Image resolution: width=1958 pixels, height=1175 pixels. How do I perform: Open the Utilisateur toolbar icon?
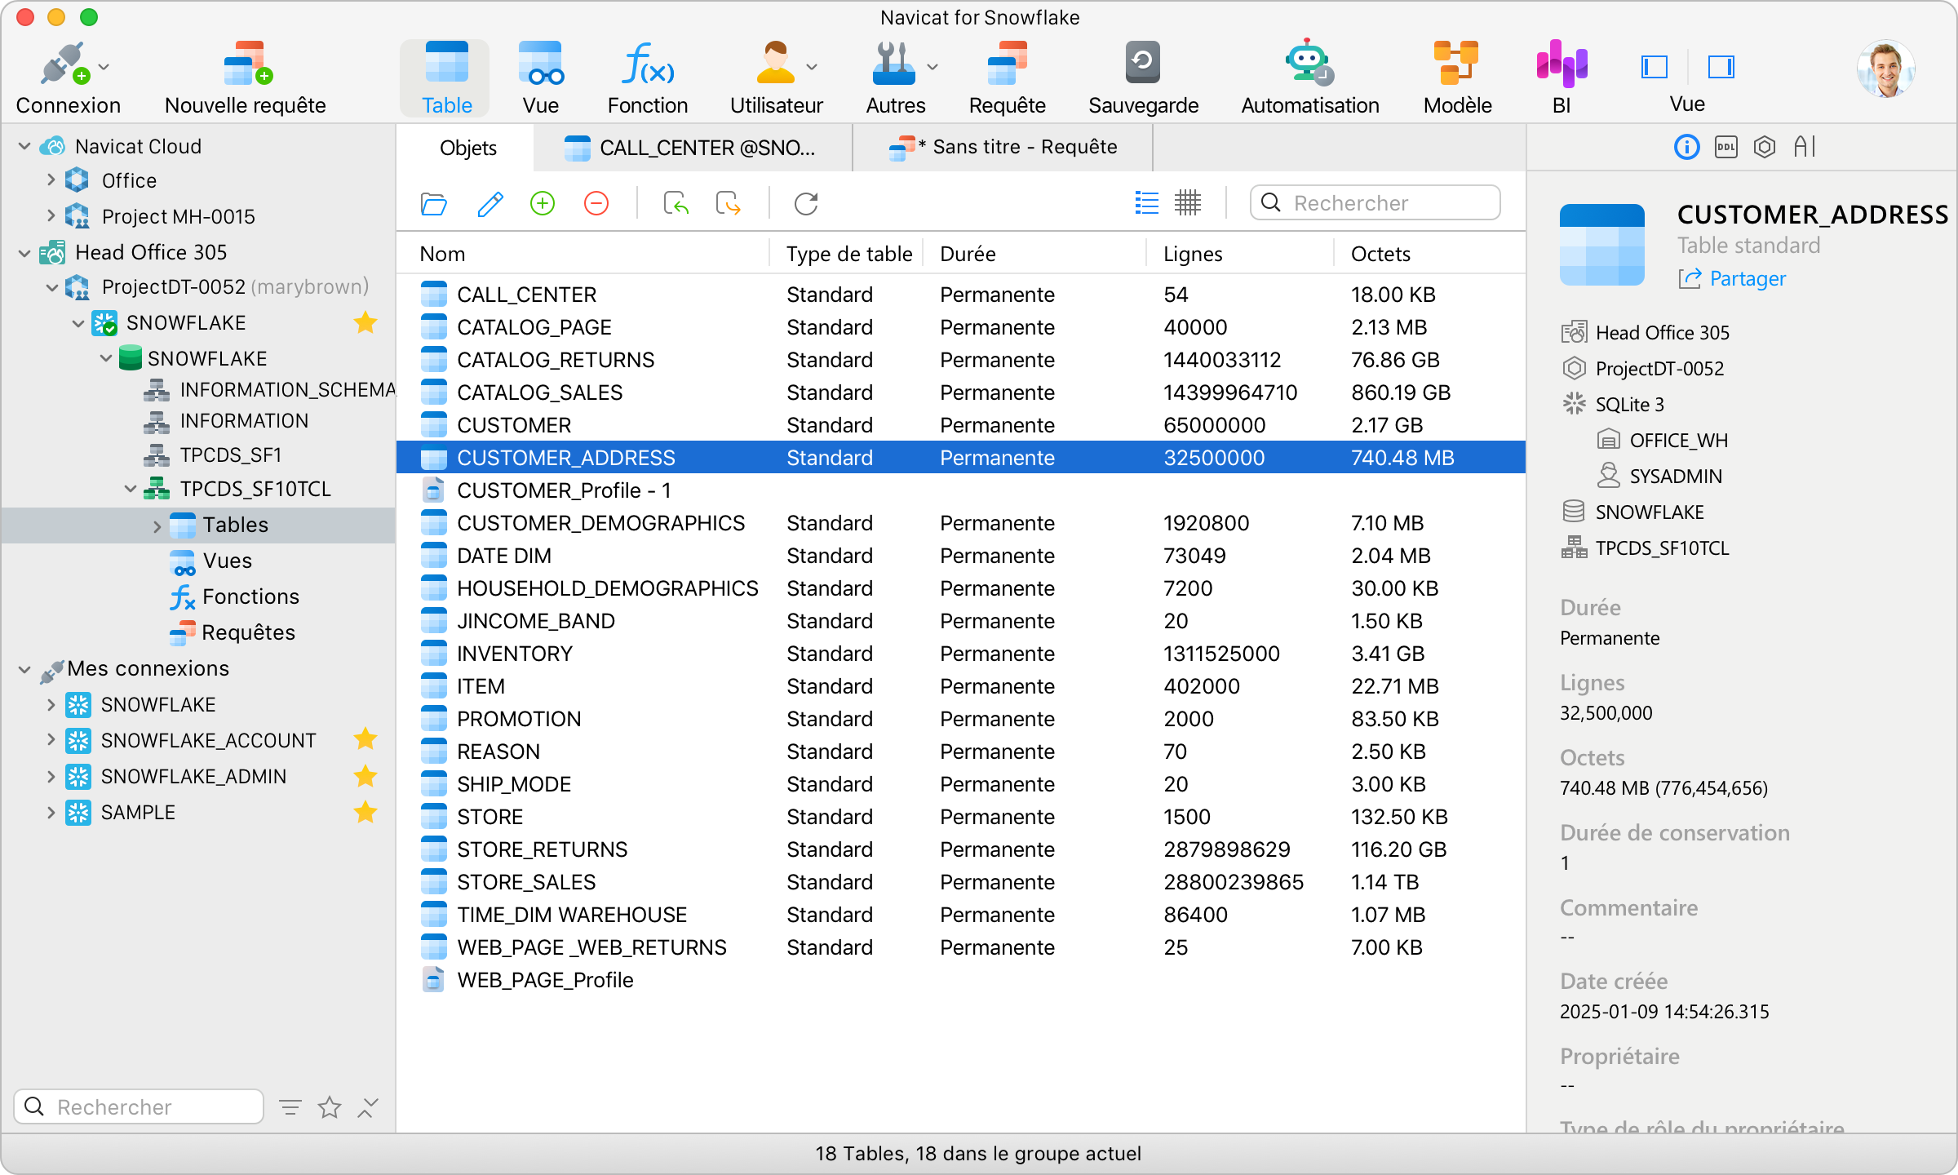(775, 64)
